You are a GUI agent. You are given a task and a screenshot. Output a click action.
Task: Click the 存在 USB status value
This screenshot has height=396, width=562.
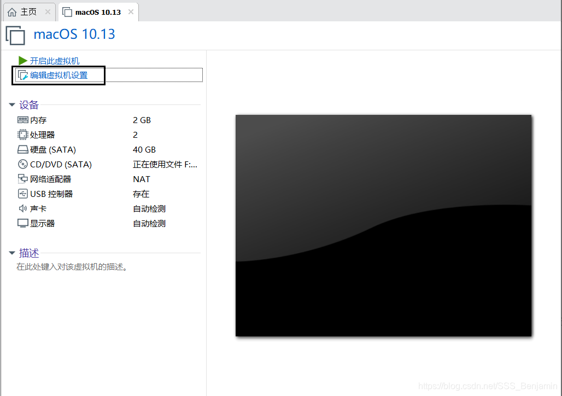pyautogui.click(x=141, y=194)
